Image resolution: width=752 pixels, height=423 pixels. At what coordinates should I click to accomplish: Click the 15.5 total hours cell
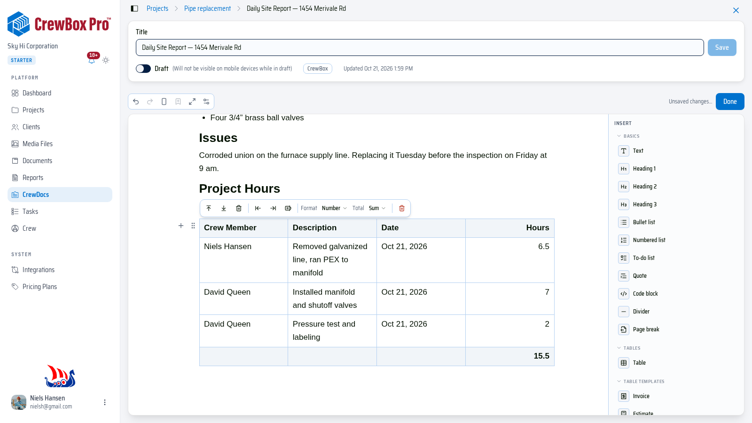(510, 356)
